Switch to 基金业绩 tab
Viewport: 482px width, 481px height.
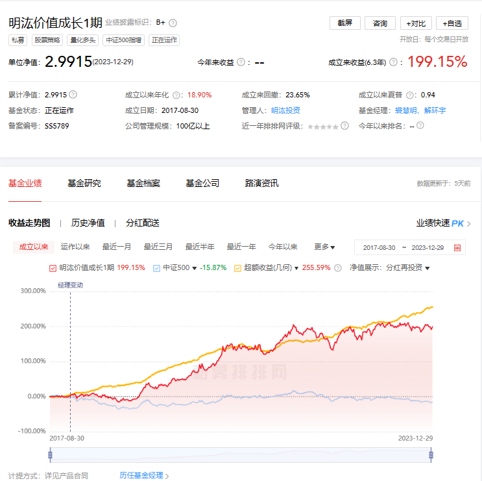click(x=25, y=184)
